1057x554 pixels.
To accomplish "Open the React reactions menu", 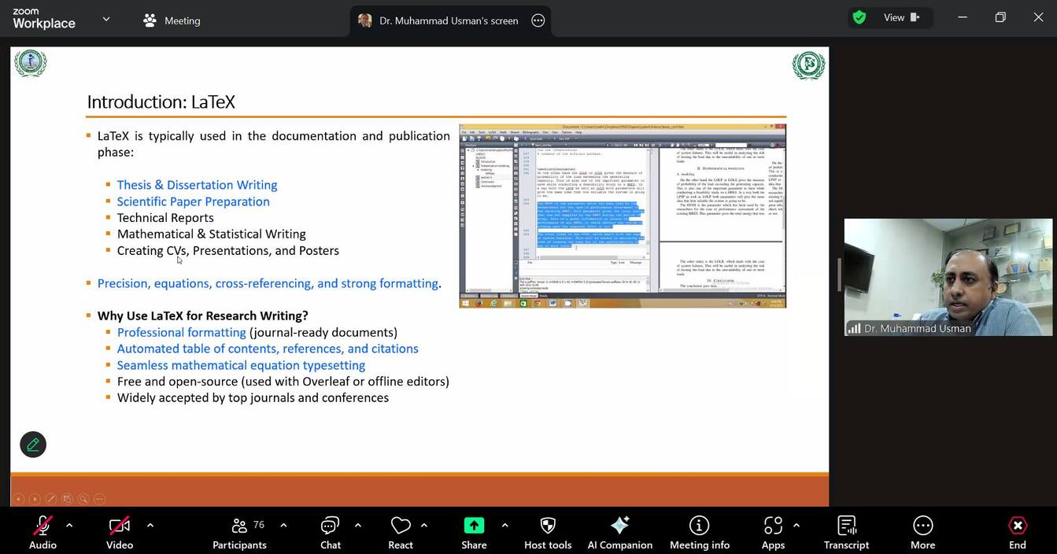I will [400, 531].
